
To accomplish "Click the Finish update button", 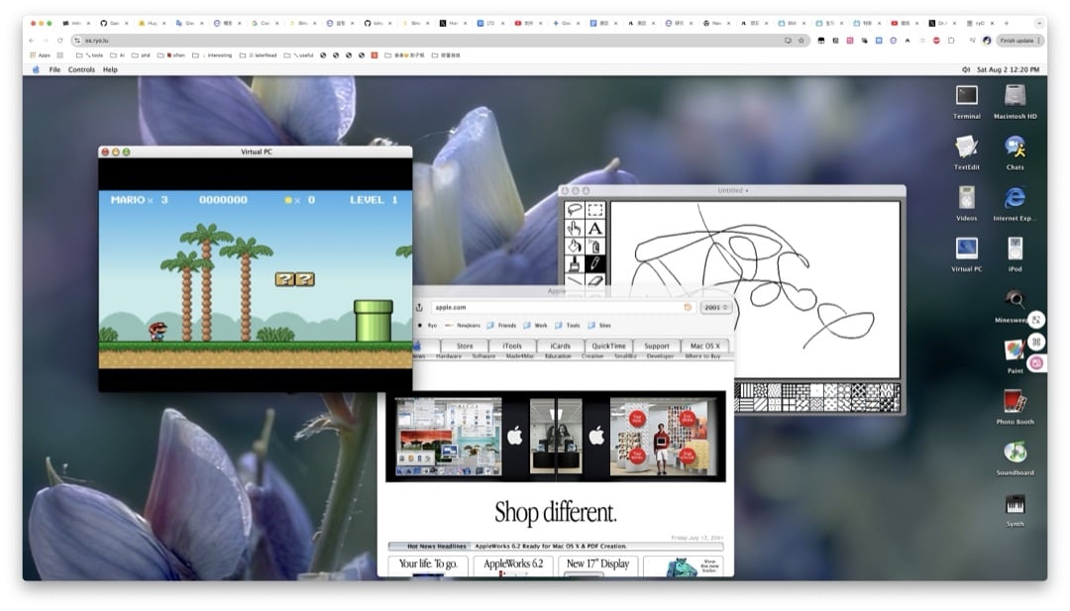I will (x=1019, y=41).
